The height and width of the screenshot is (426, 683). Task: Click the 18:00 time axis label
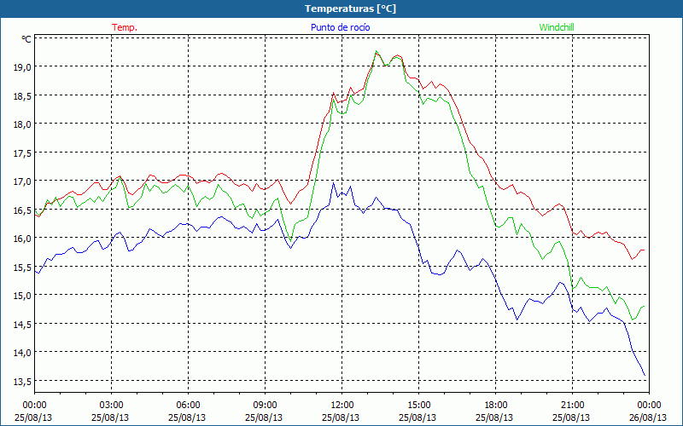496,405
